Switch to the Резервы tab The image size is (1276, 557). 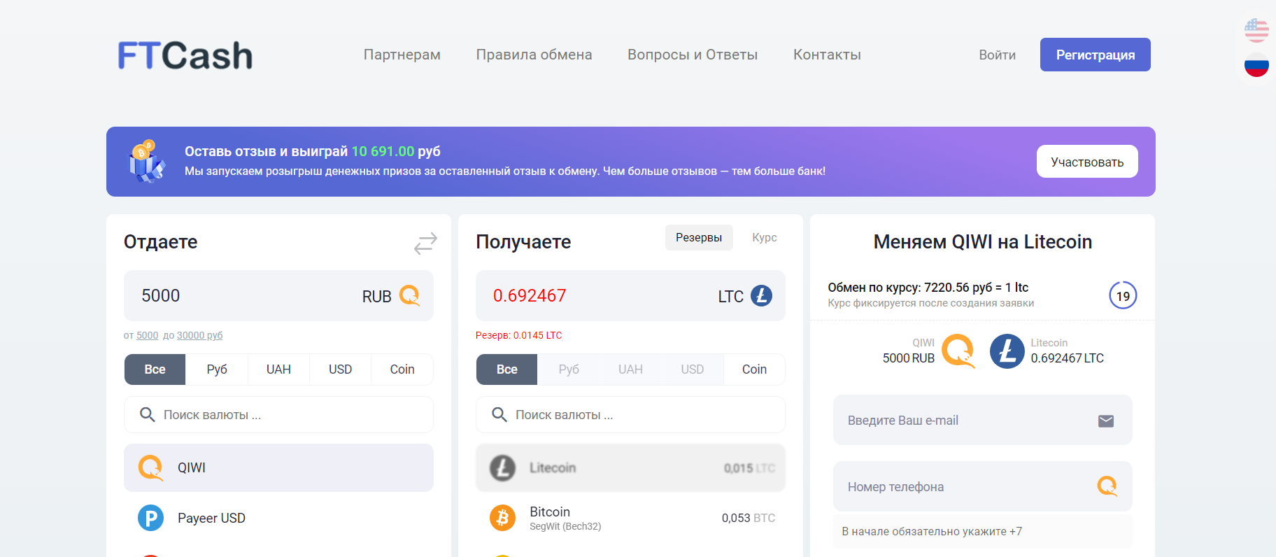pyautogui.click(x=699, y=237)
